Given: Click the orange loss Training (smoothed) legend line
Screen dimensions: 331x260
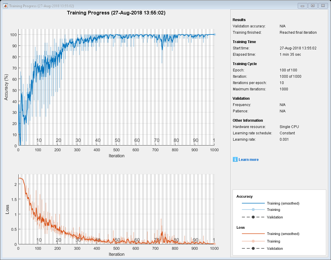Looking at the screenshot, I should 253,234.
